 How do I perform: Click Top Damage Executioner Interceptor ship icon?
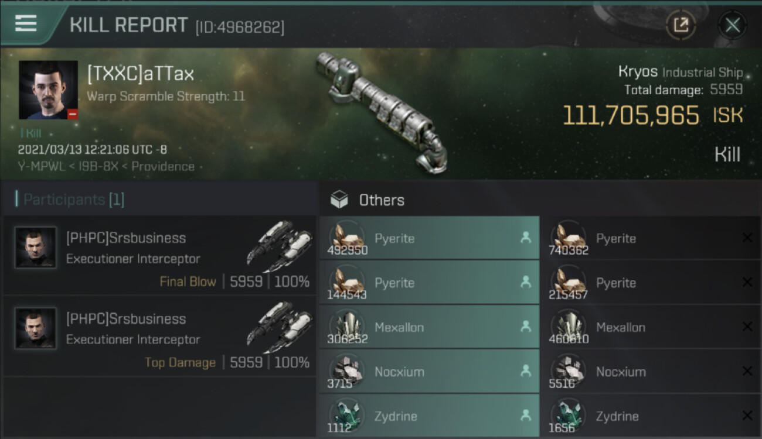pyautogui.click(x=279, y=327)
